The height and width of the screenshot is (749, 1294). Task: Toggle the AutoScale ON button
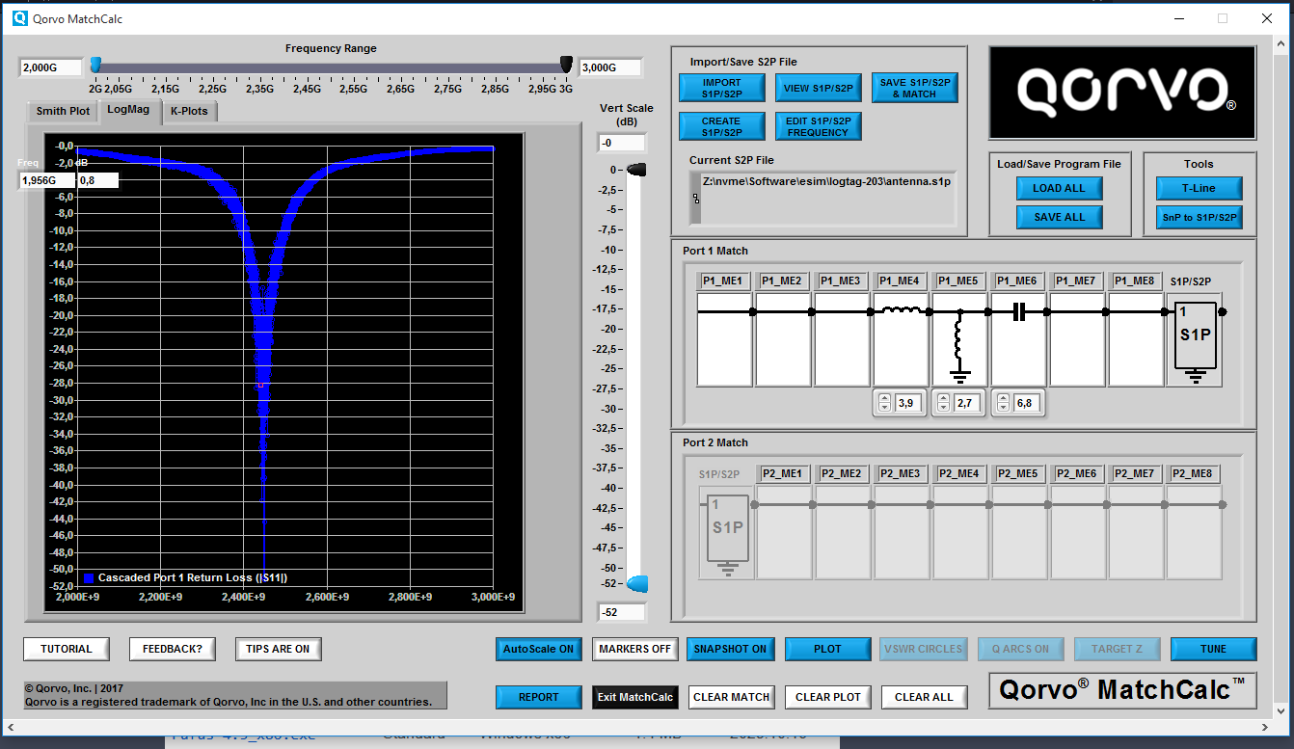coord(538,649)
